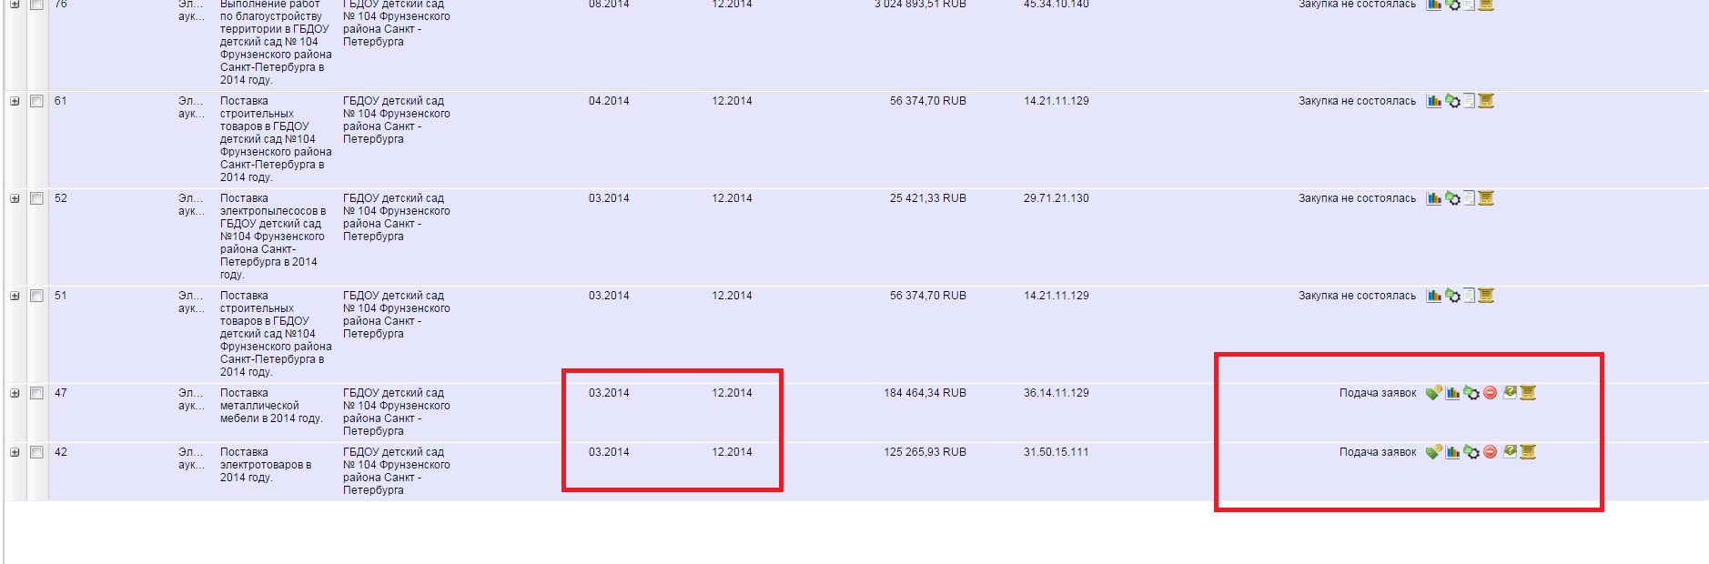Open document page icon in row 61
The height and width of the screenshot is (564, 1709).
coord(1469,101)
